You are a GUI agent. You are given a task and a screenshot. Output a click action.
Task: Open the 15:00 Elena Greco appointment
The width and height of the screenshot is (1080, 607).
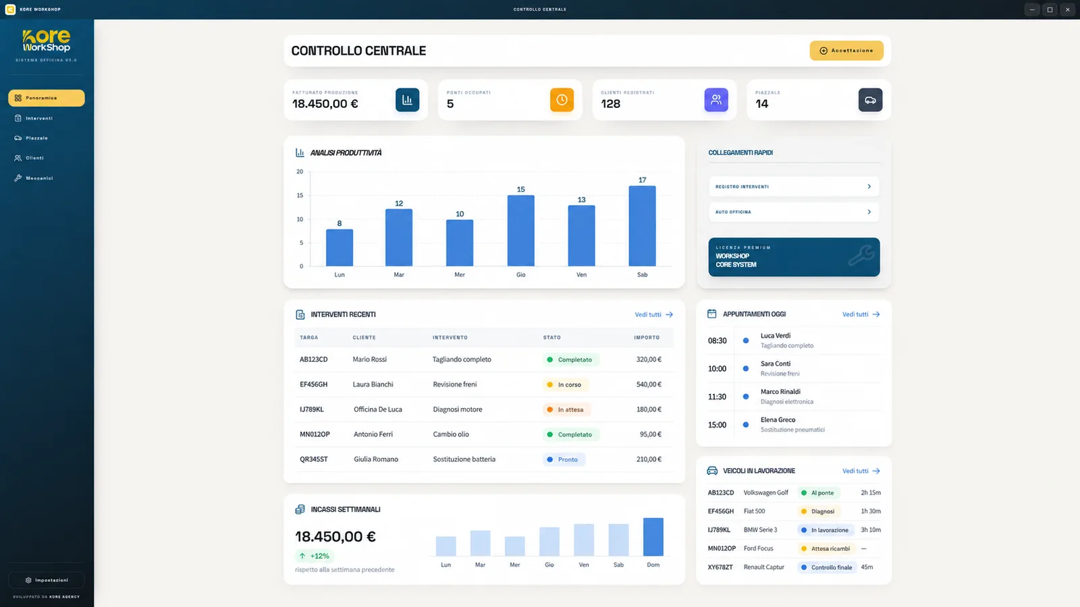pos(794,425)
